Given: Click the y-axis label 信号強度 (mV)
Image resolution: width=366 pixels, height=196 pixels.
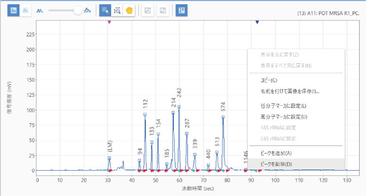Looking at the screenshot, I should click(9, 97).
